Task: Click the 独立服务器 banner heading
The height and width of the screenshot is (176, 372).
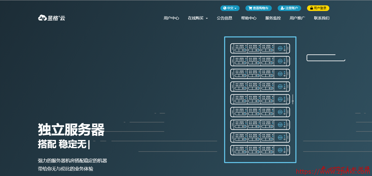Action: click(71, 130)
